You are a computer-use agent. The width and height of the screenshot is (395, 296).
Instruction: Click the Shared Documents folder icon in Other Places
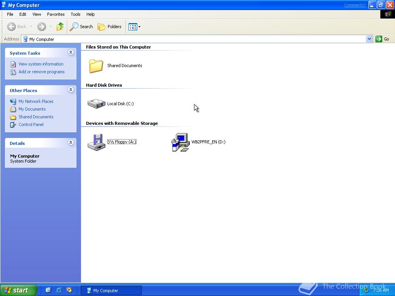[13, 117]
